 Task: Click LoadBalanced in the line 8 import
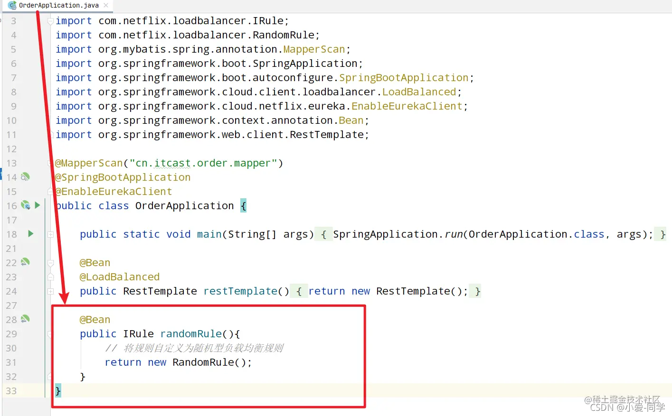coord(419,92)
